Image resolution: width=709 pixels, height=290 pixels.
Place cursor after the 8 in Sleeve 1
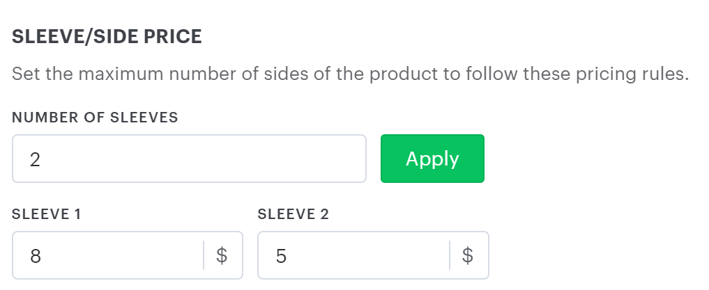tap(41, 256)
